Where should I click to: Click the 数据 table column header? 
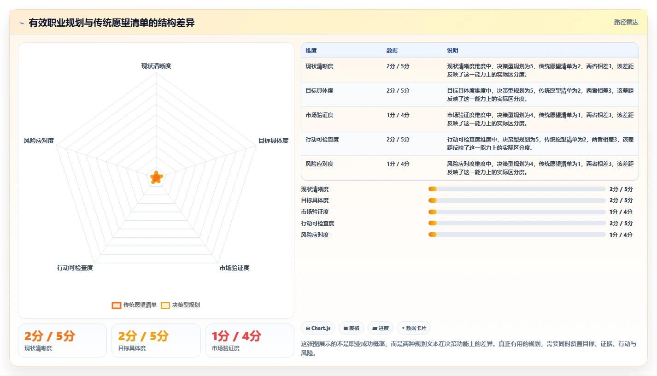[x=392, y=51]
